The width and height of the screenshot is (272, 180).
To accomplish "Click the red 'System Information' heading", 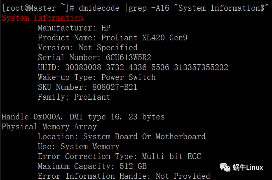I will click(x=42, y=18).
